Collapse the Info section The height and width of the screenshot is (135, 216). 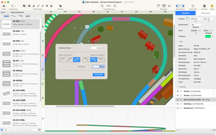click(x=177, y=41)
